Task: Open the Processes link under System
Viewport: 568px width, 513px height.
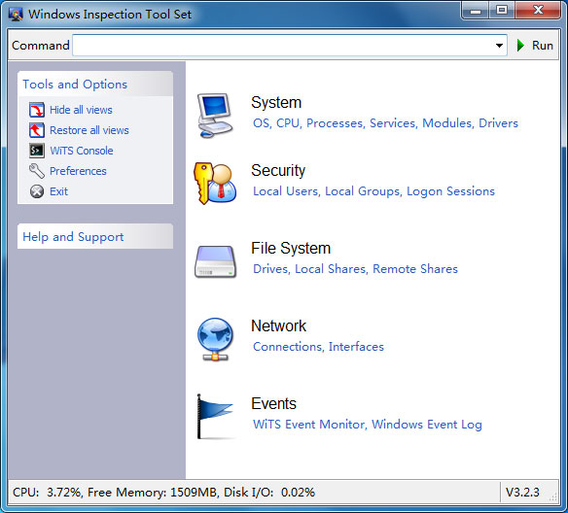Action: (336, 123)
